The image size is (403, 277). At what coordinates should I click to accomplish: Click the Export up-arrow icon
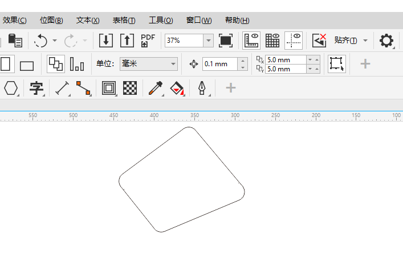(127, 41)
